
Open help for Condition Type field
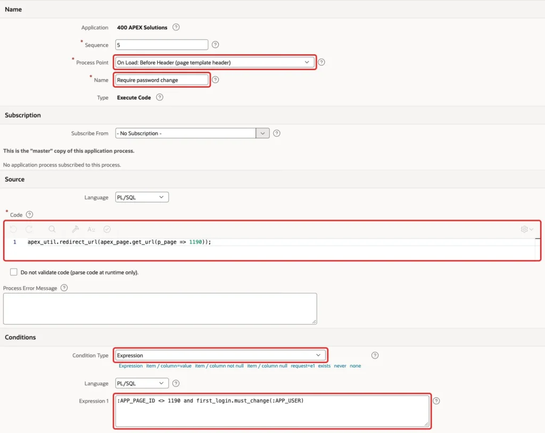375,355
